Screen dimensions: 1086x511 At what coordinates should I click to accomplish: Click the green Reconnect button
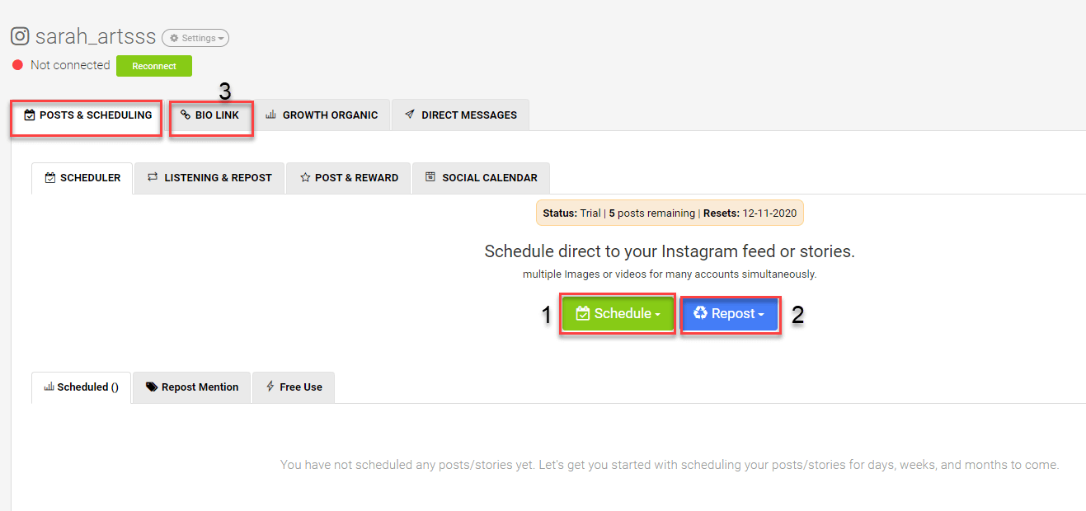point(154,66)
